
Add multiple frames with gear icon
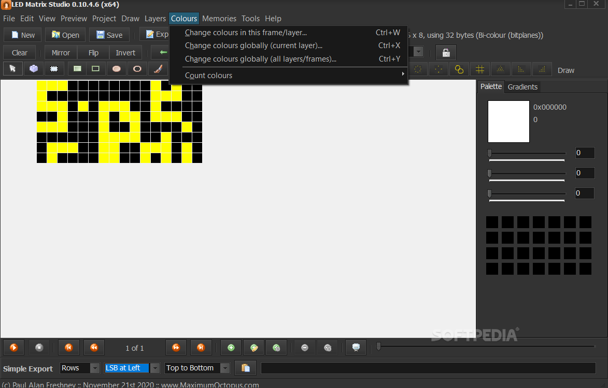(x=276, y=347)
